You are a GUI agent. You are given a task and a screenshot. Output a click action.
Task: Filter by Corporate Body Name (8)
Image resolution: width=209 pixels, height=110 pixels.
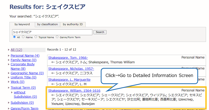coord(22,66)
